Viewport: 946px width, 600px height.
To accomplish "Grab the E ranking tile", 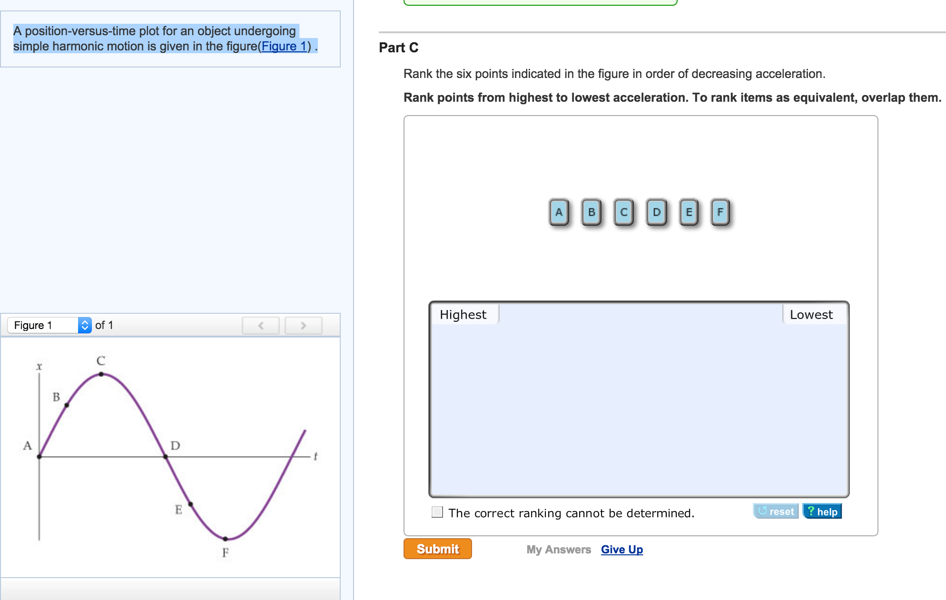I will coord(689,212).
